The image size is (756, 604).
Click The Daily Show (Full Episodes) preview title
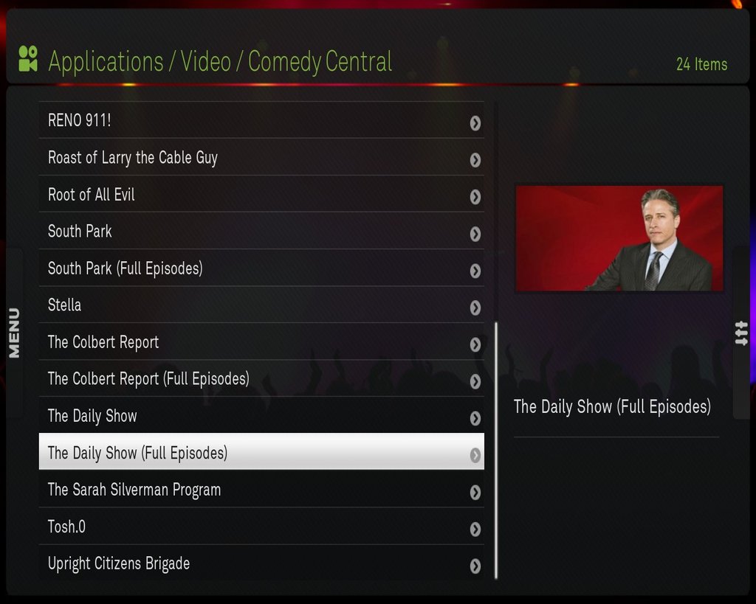coord(612,406)
